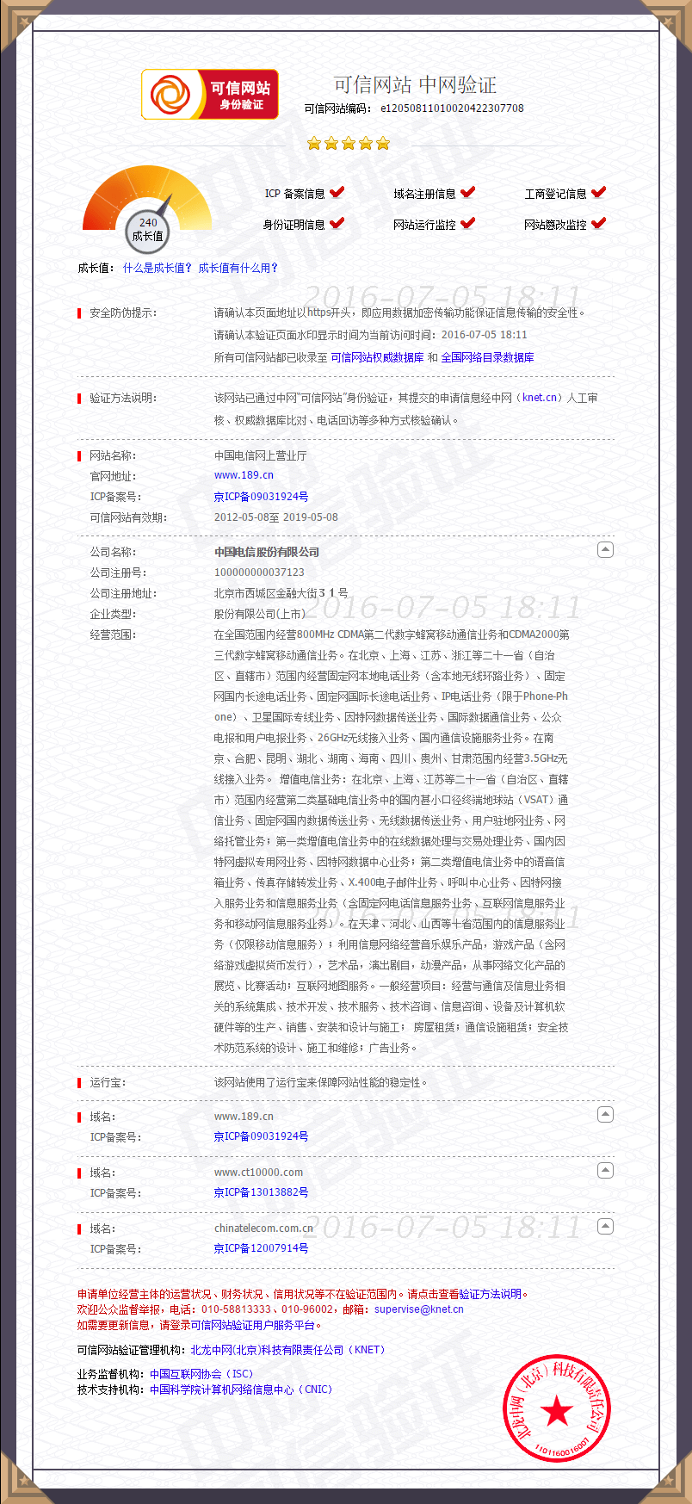Click the 股份有限公司(上市) enterprise type text

pos(260,614)
